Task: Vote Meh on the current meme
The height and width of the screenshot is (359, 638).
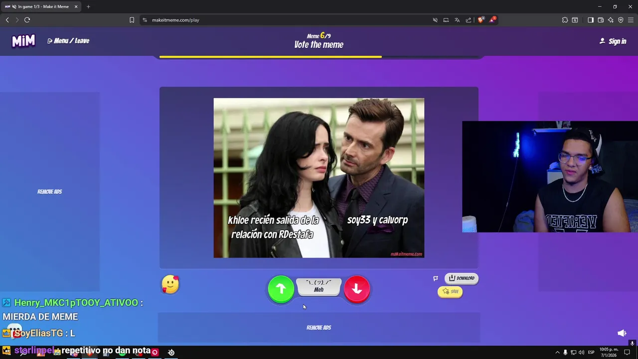Action: coord(319,287)
